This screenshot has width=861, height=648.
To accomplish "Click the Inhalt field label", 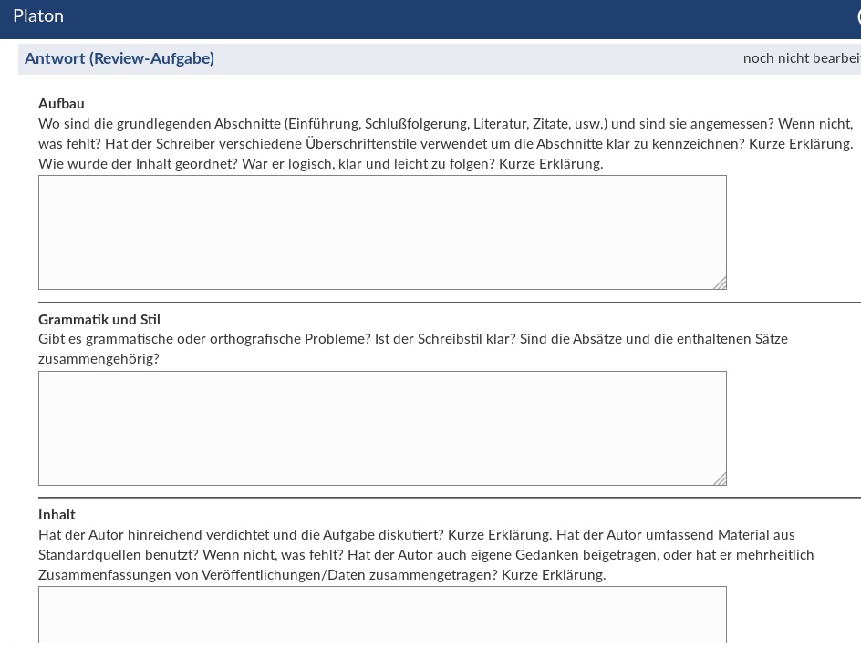I will [57, 515].
